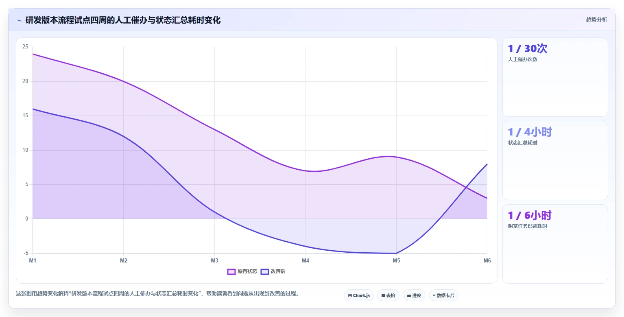Image resolution: width=624 pixels, height=317 pixels.
Task: Open the 人工催办次数 metric card
Action: click(x=555, y=77)
